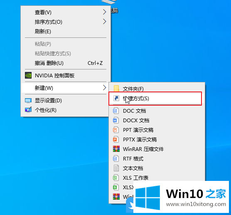Click the DOC 文档 file icon
Screen dimensions: 231x215
coord(116,111)
